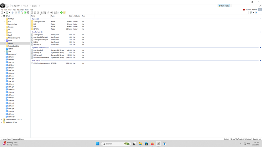This screenshot has height=147, width=262.
Task: Click the export file toolbar icon
Action: (45, 13)
